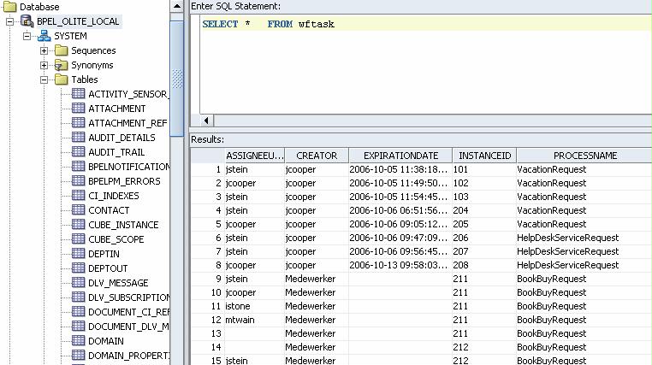
Task: Select the CUBE_INSTANCE table label
Action: [x=123, y=225]
